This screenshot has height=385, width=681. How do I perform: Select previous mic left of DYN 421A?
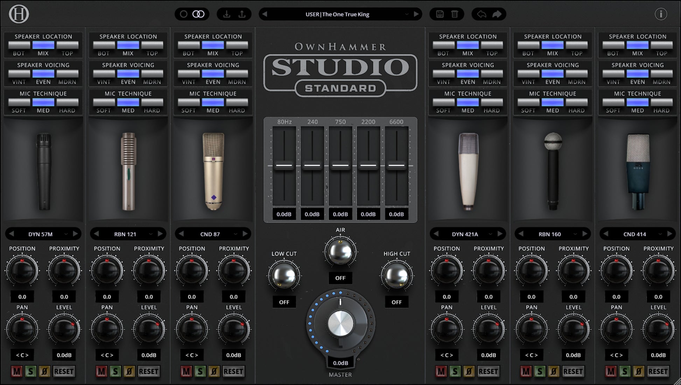436,234
